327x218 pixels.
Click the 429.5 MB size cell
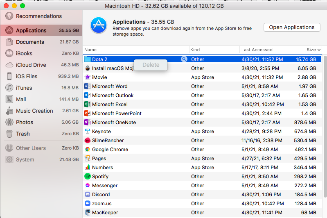pos(305,159)
